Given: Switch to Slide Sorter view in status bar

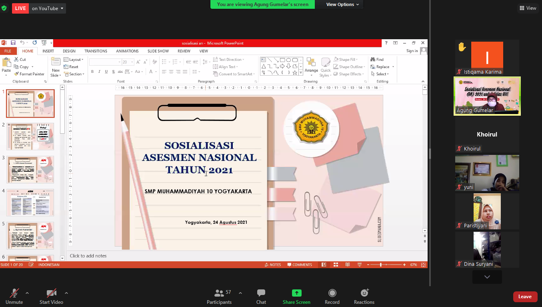Looking at the screenshot, I should pos(336,265).
